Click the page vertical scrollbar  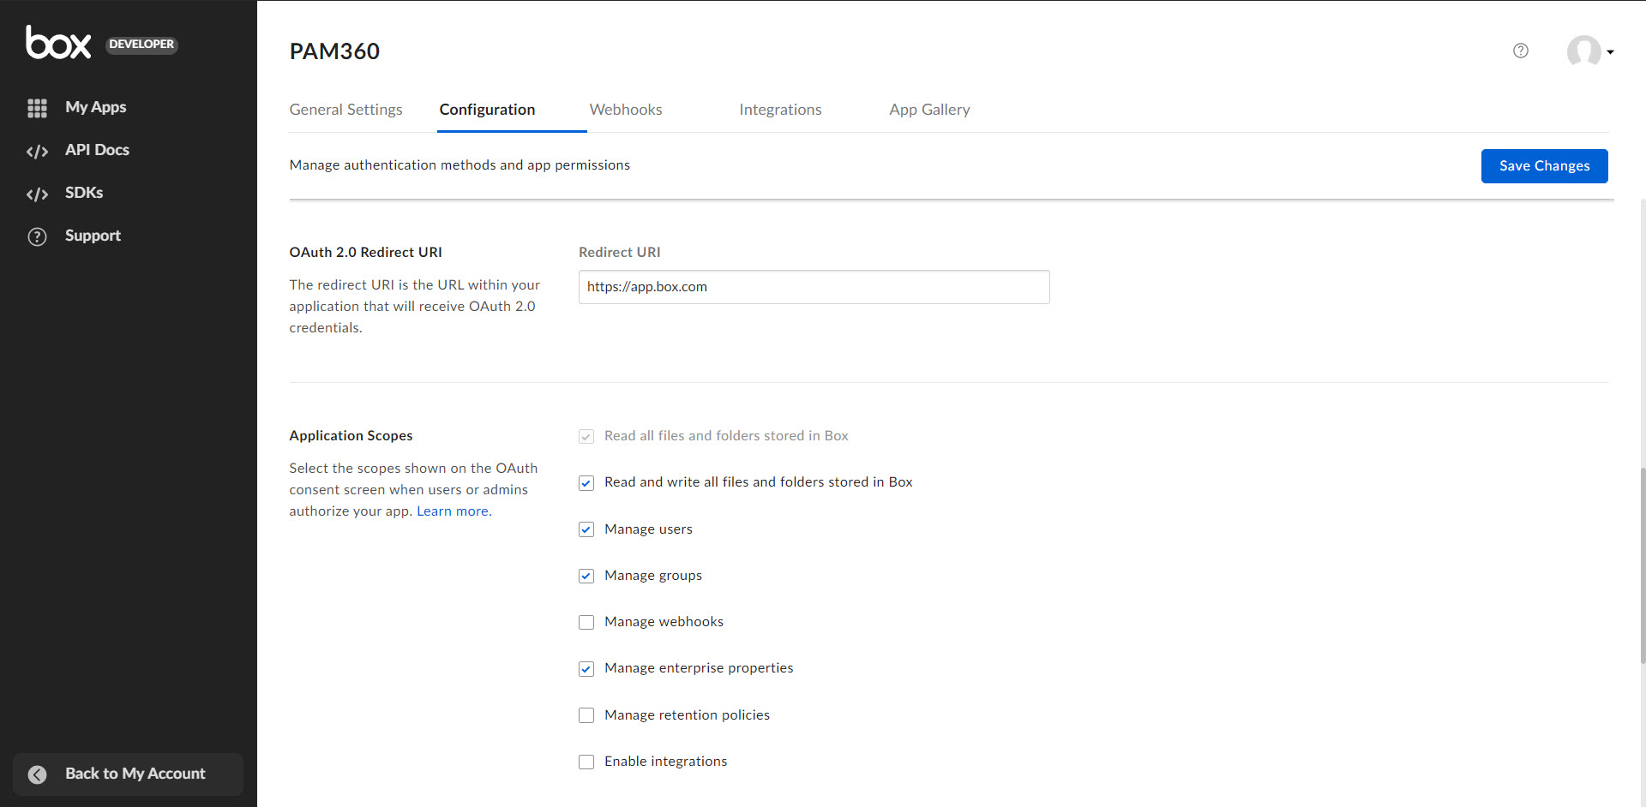click(x=1642, y=565)
